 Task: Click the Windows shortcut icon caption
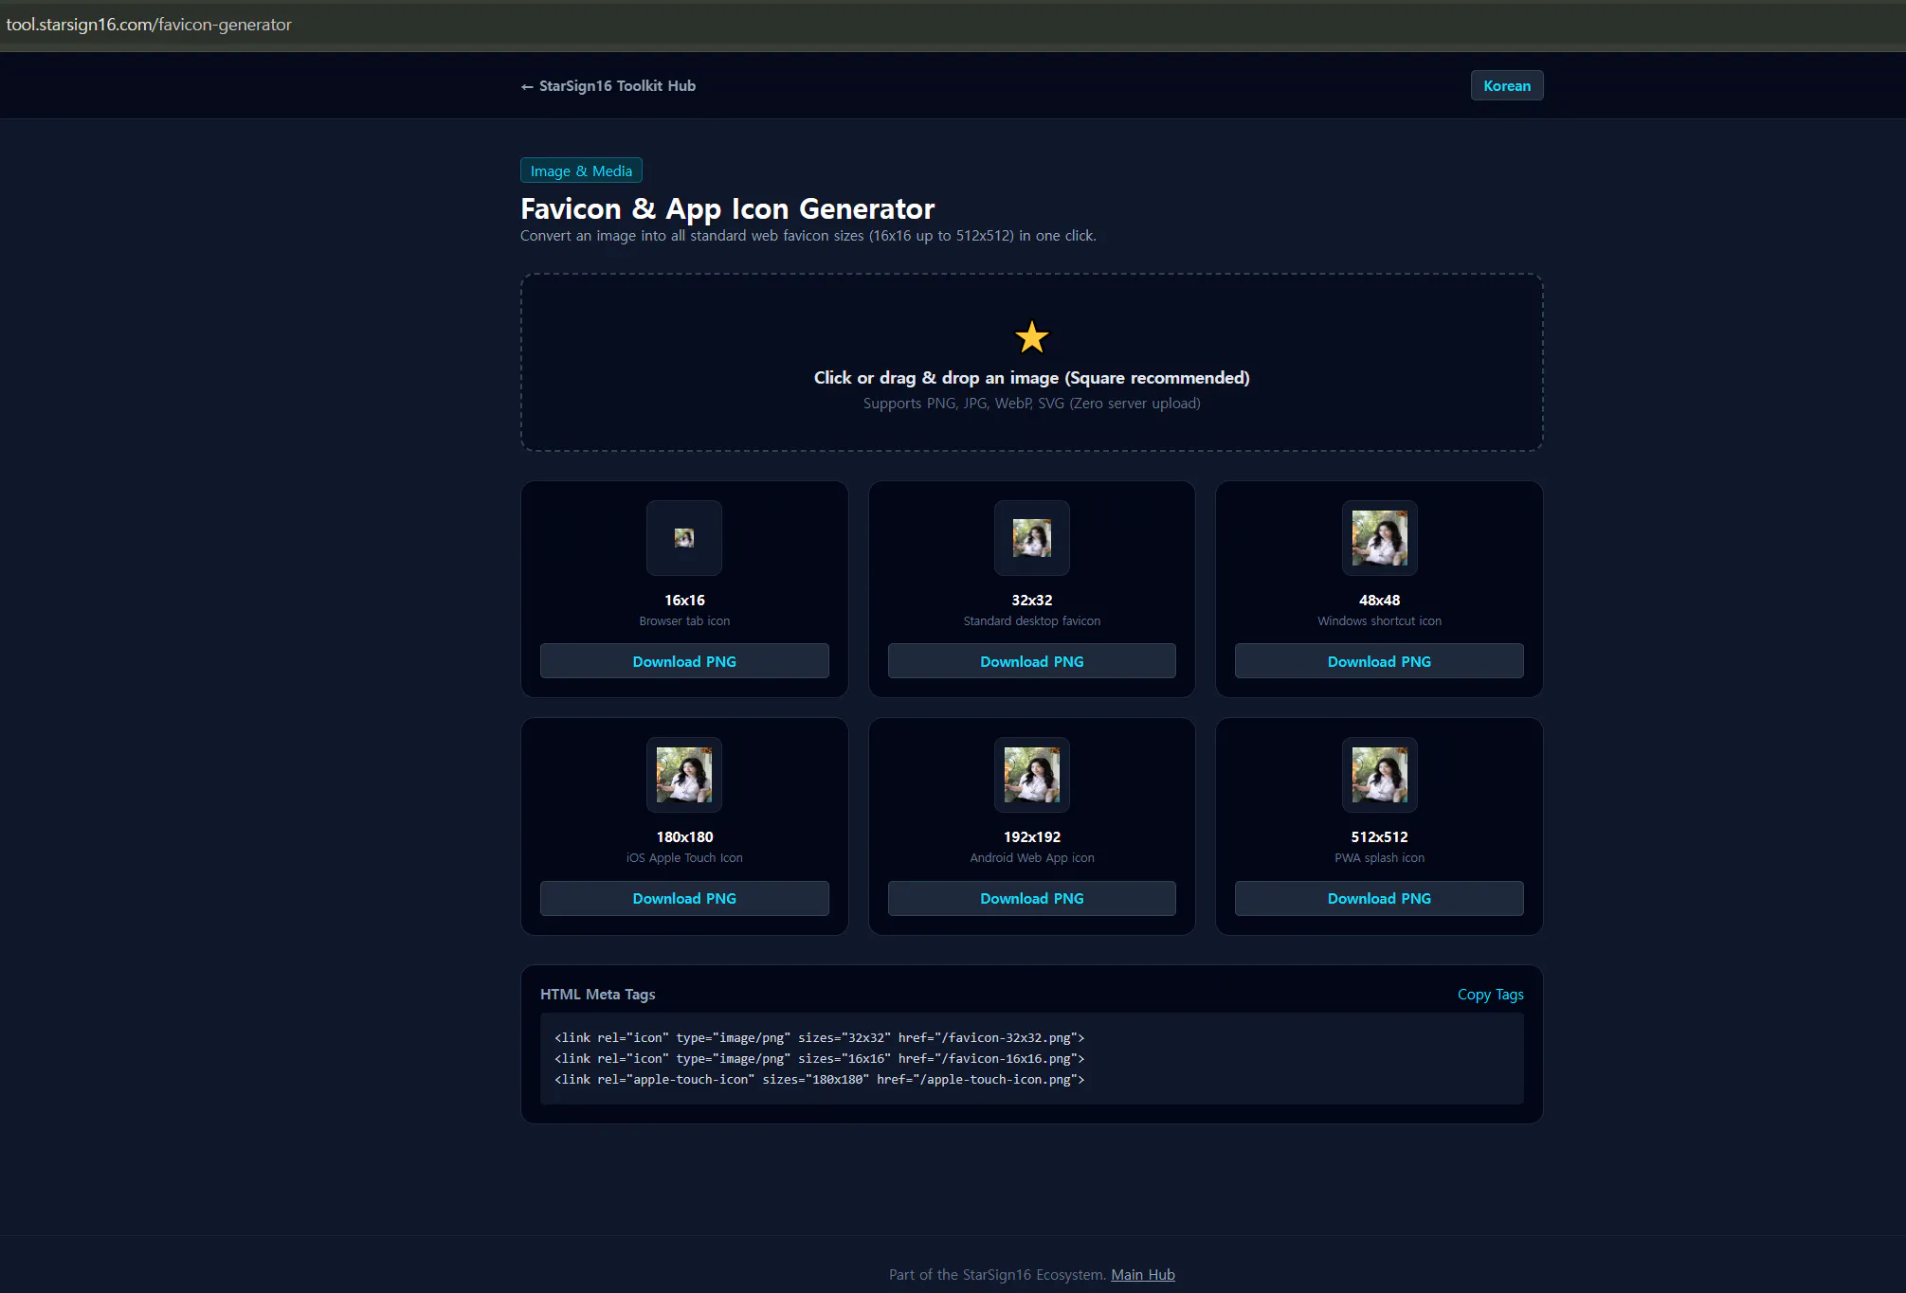(1379, 620)
